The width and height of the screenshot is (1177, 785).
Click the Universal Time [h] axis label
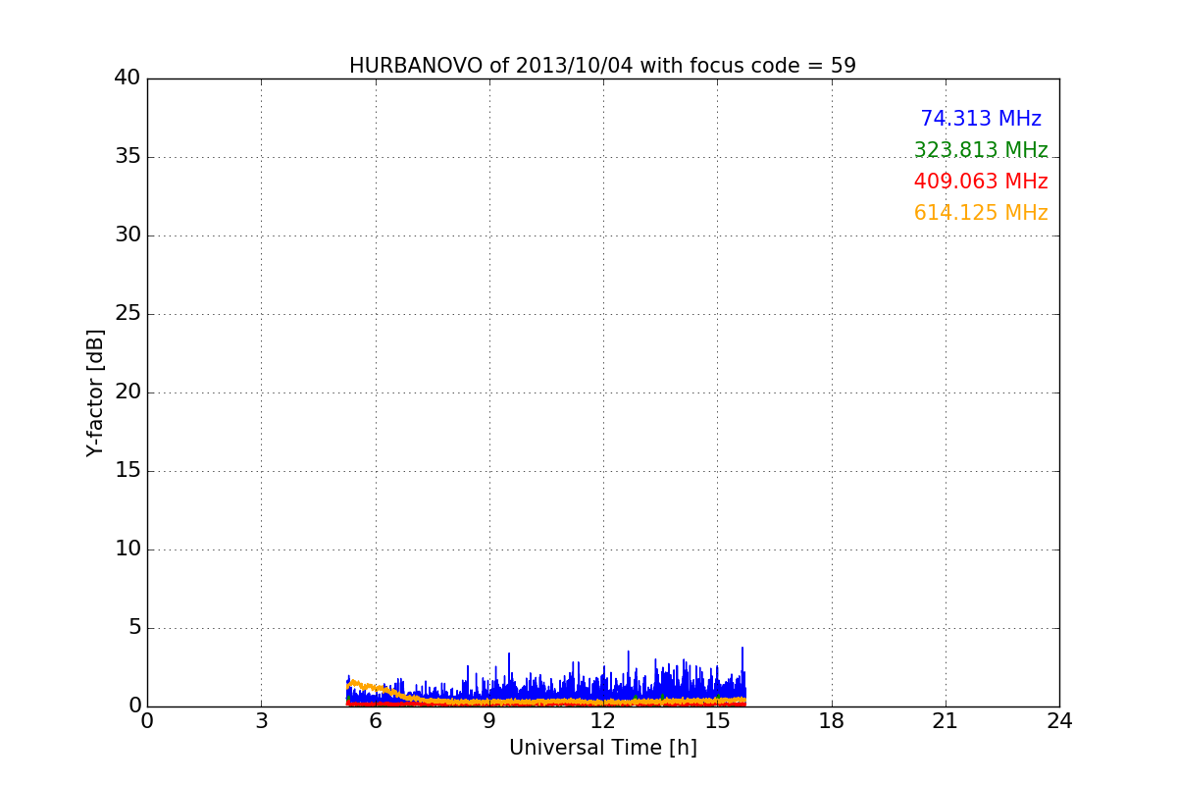click(603, 748)
